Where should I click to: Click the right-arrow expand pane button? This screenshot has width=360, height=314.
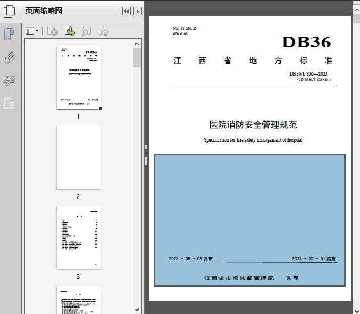tap(138, 11)
